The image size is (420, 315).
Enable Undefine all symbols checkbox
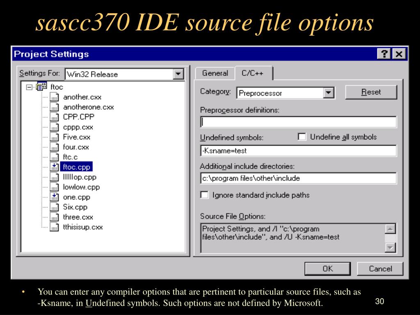(302, 137)
